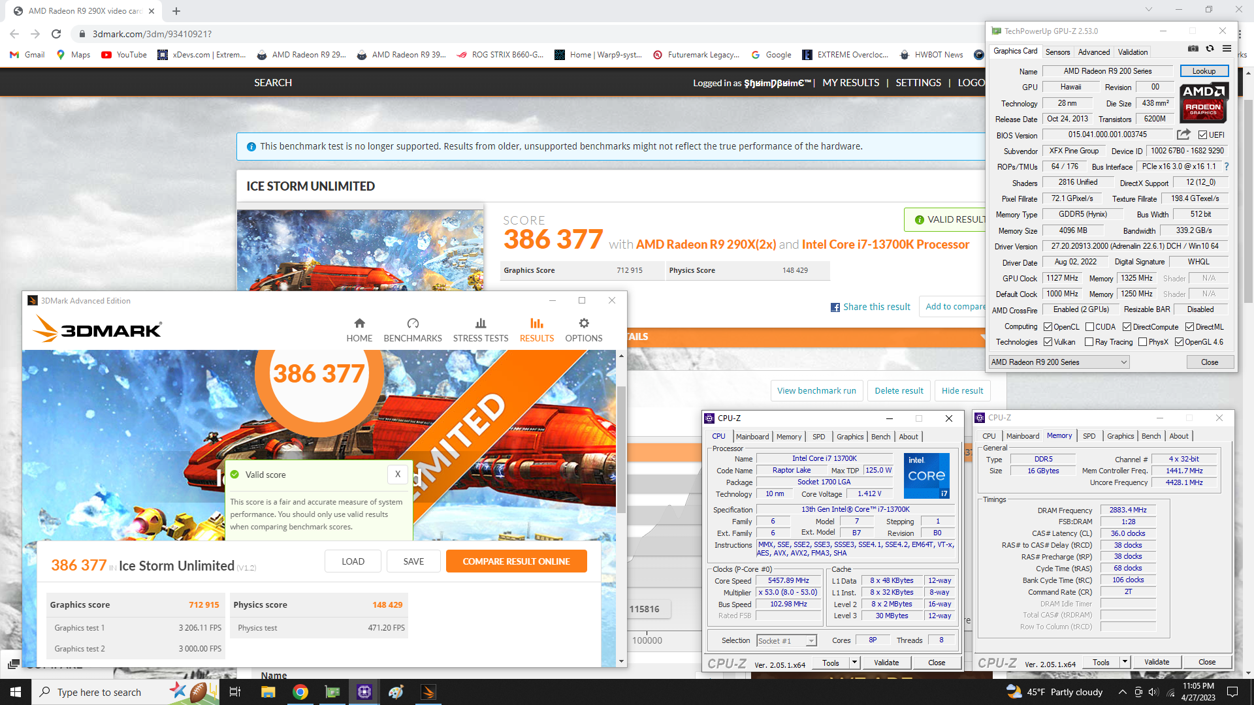The height and width of the screenshot is (705, 1254).
Task: Click View benchmark run on the webpage
Action: click(x=816, y=391)
